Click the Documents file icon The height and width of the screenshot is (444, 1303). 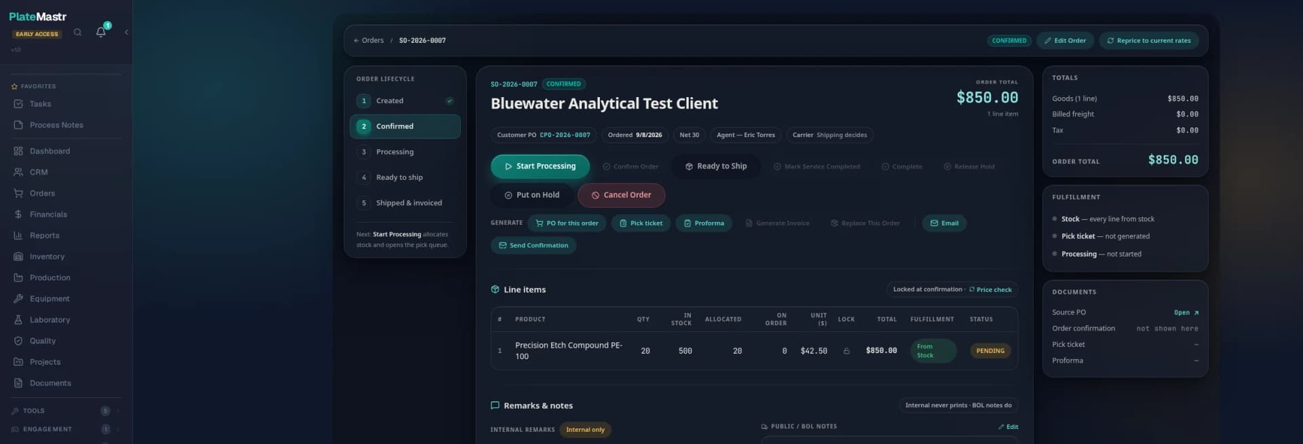(18, 382)
